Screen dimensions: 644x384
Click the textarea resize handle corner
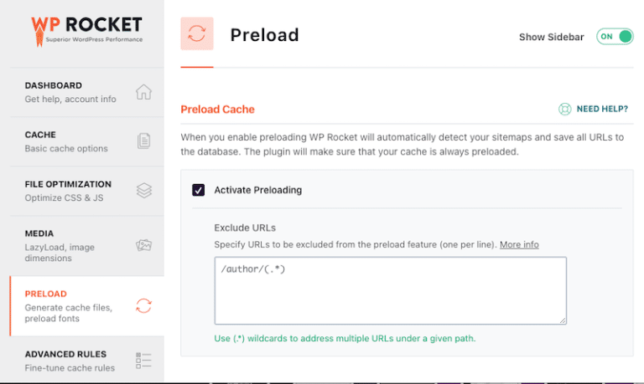pos(563,320)
